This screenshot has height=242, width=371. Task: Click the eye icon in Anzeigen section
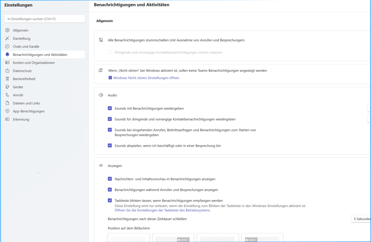[x=101, y=166]
